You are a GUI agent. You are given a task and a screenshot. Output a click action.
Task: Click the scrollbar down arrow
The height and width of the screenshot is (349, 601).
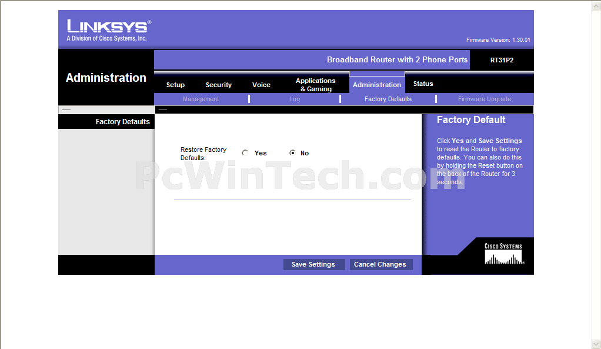(x=596, y=344)
